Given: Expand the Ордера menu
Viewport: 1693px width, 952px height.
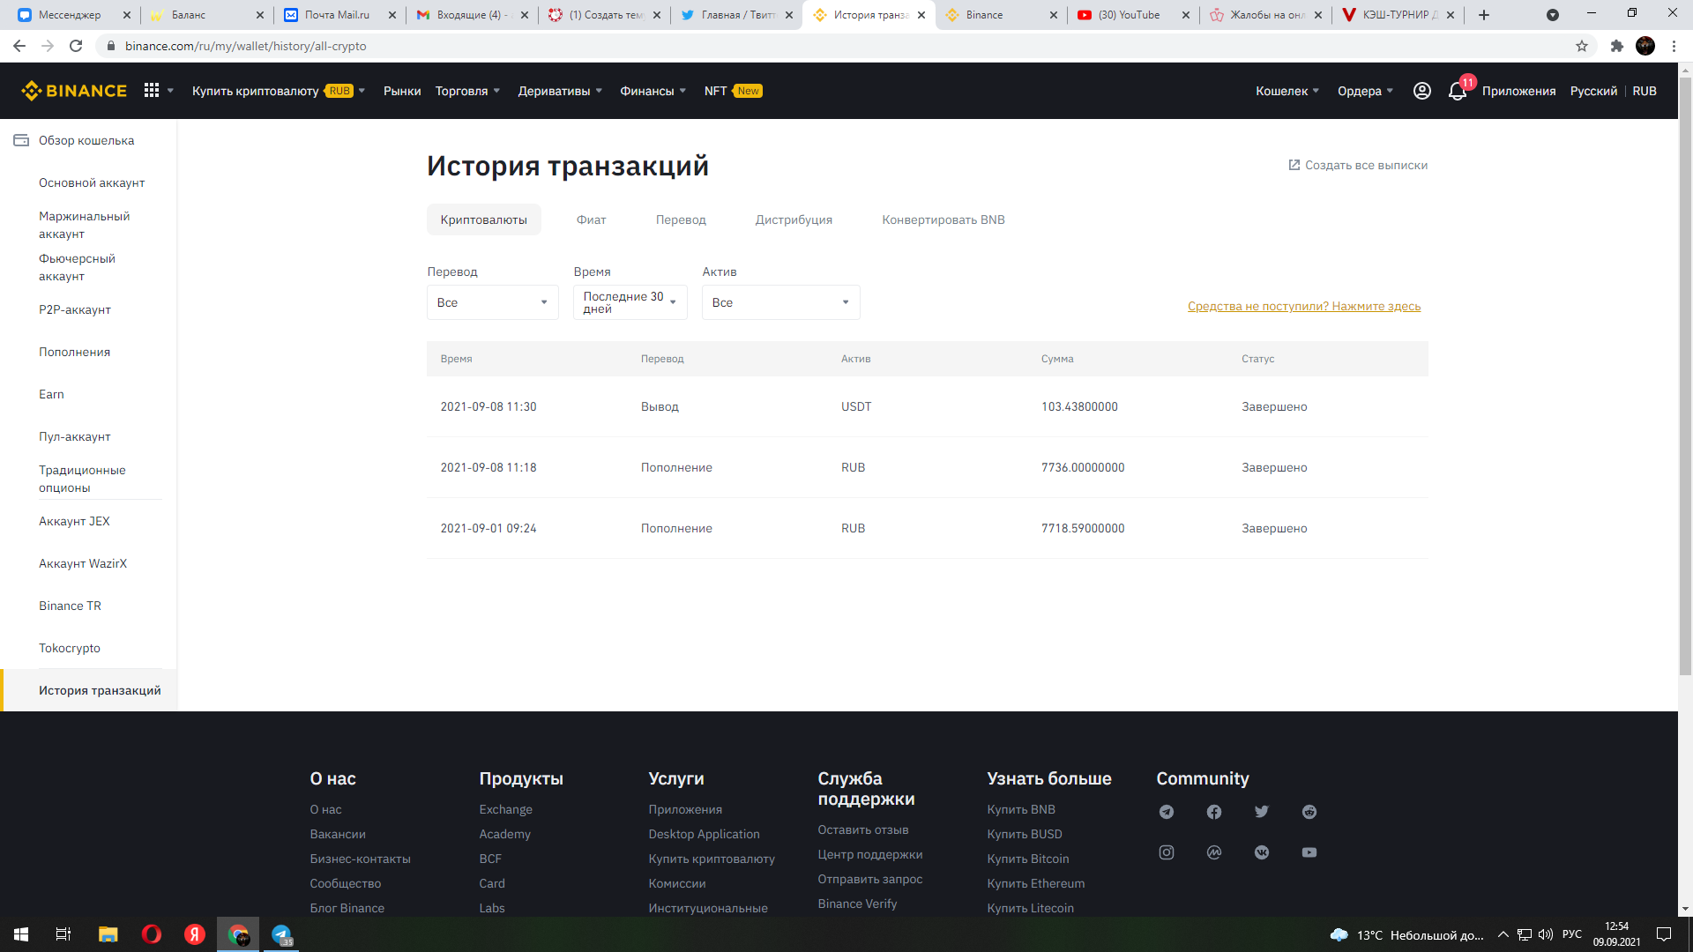Looking at the screenshot, I should tap(1365, 91).
